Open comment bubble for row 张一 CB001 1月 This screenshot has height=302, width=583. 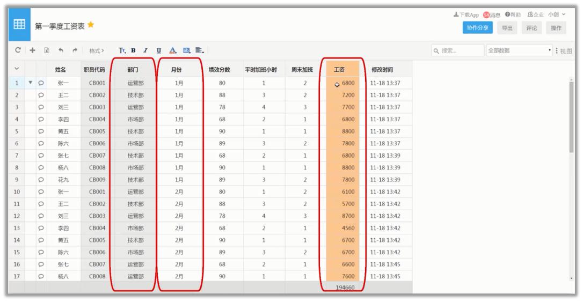[41, 83]
